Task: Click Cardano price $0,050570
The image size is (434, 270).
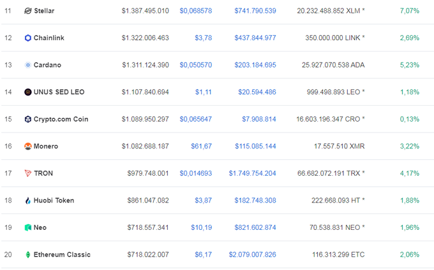Action: pyautogui.click(x=196, y=65)
